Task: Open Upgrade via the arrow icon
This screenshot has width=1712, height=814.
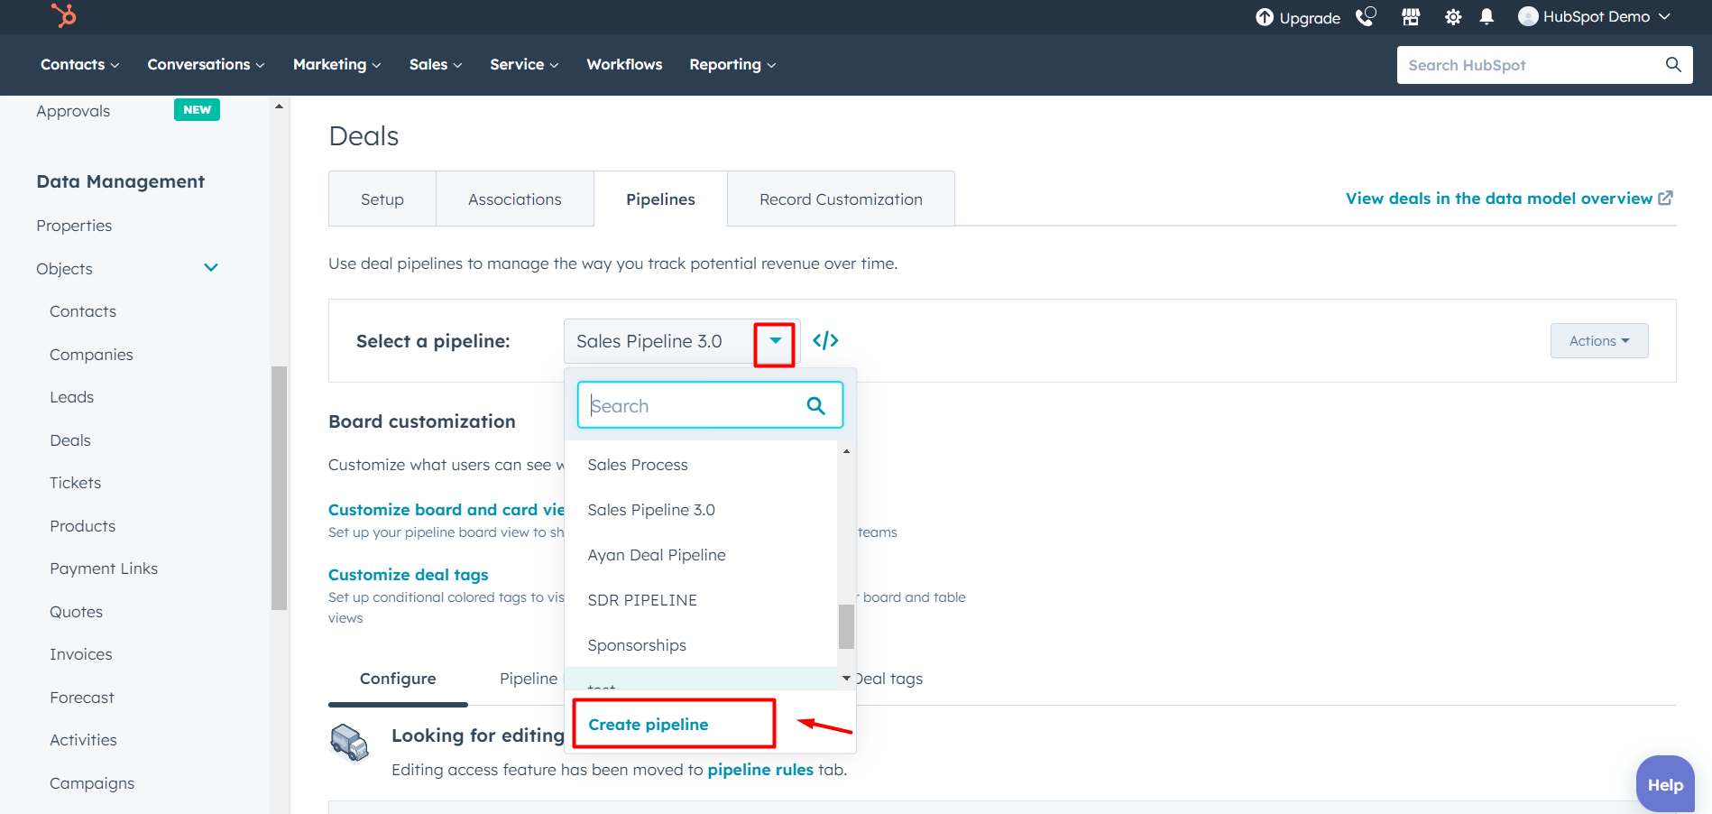Action: click(x=1265, y=16)
